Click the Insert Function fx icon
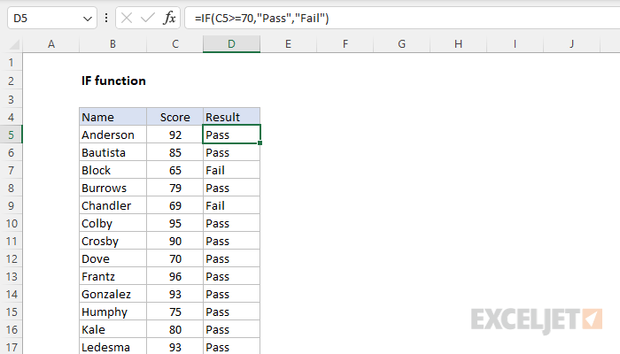Viewport: 620px width, 354px height. [x=171, y=18]
